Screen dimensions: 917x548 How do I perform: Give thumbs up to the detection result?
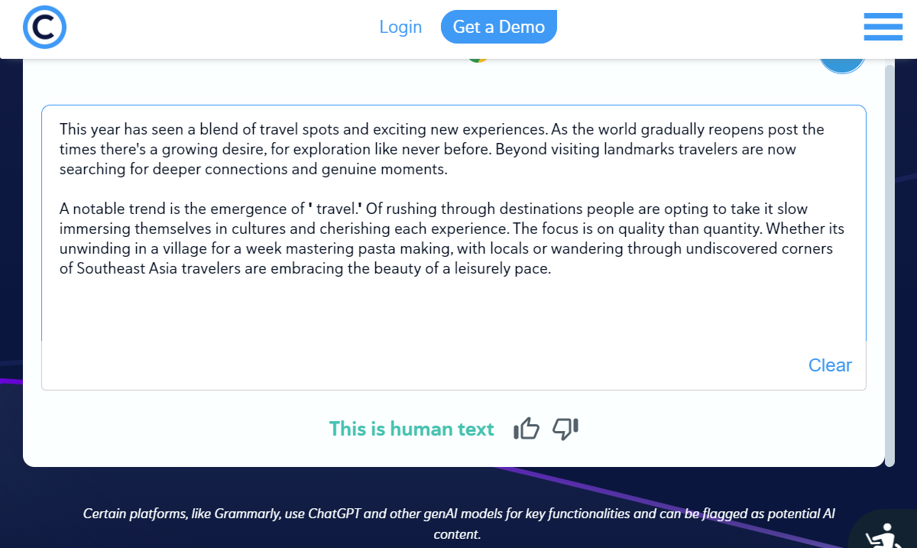tap(527, 430)
